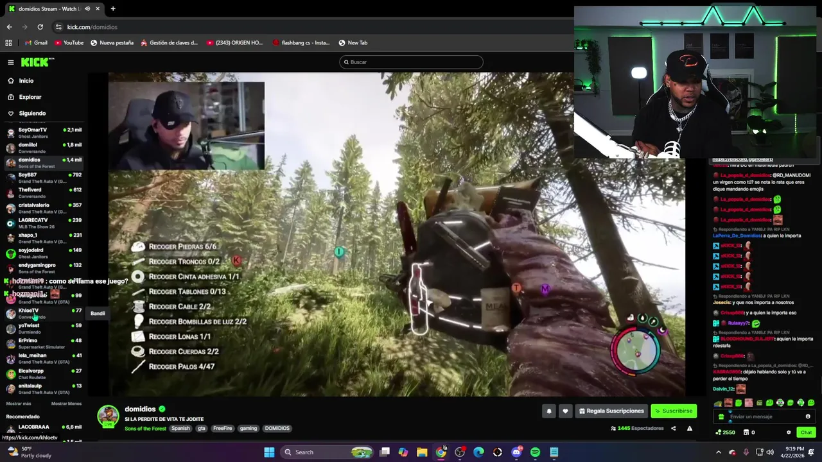Open Nueva pestaña bookmark
The height and width of the screenshot is (462, 822).
(x=112, y=43)
